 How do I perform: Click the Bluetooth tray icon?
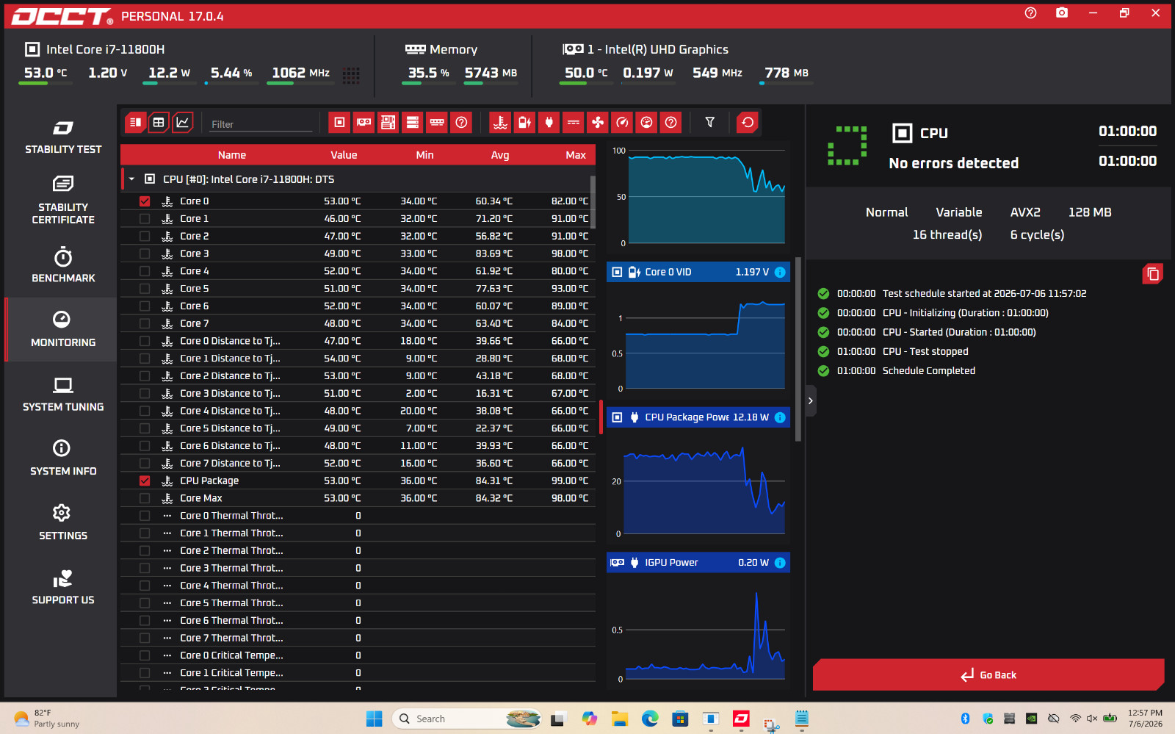pos(966,719)
